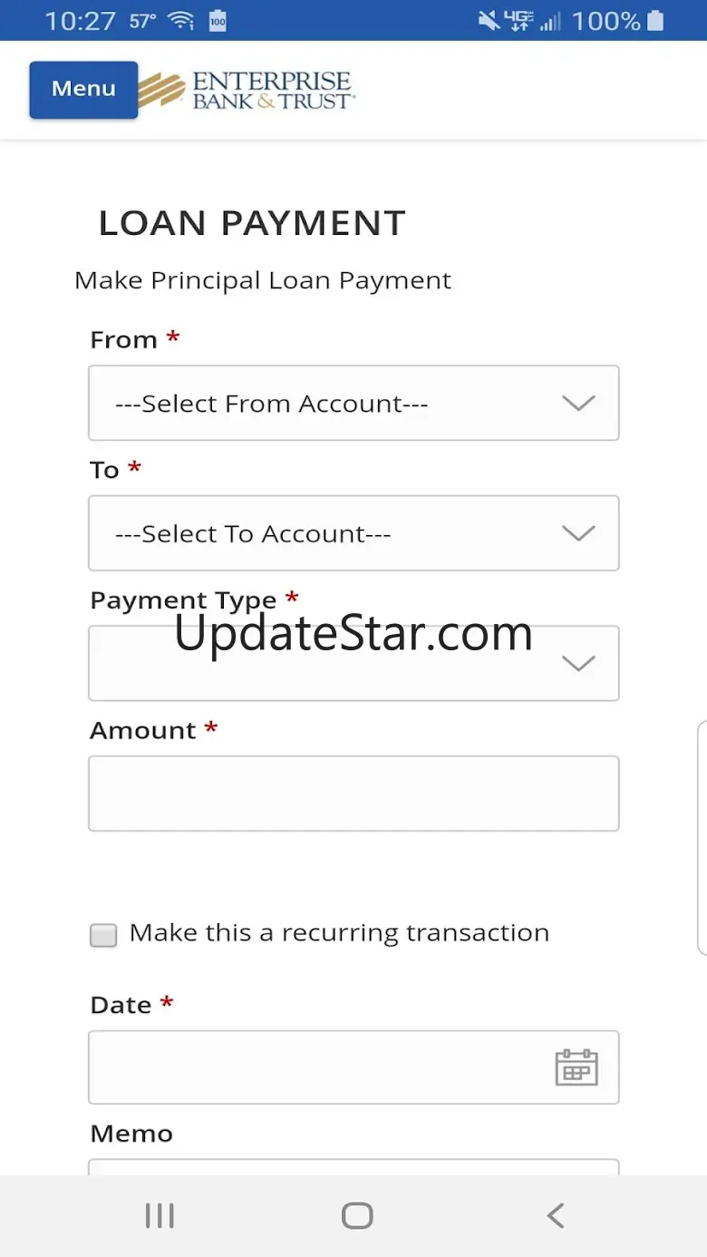The width and height of the screenshot is (707, 1257).
Task: Tap the Wi-Fi status icon
Action: (181, 20)
